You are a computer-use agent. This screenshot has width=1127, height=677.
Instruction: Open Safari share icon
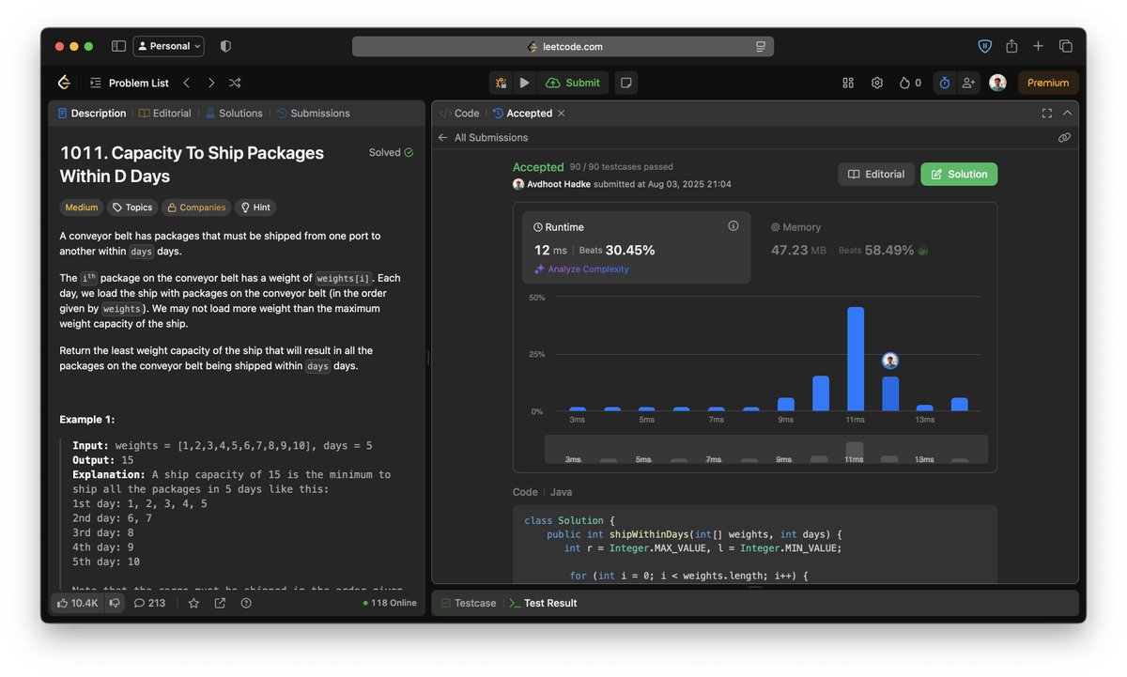click(x=1011, y=46)
